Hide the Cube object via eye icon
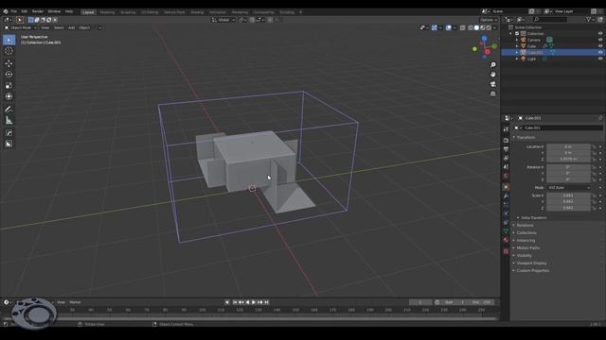 click(x=600, y=46)
